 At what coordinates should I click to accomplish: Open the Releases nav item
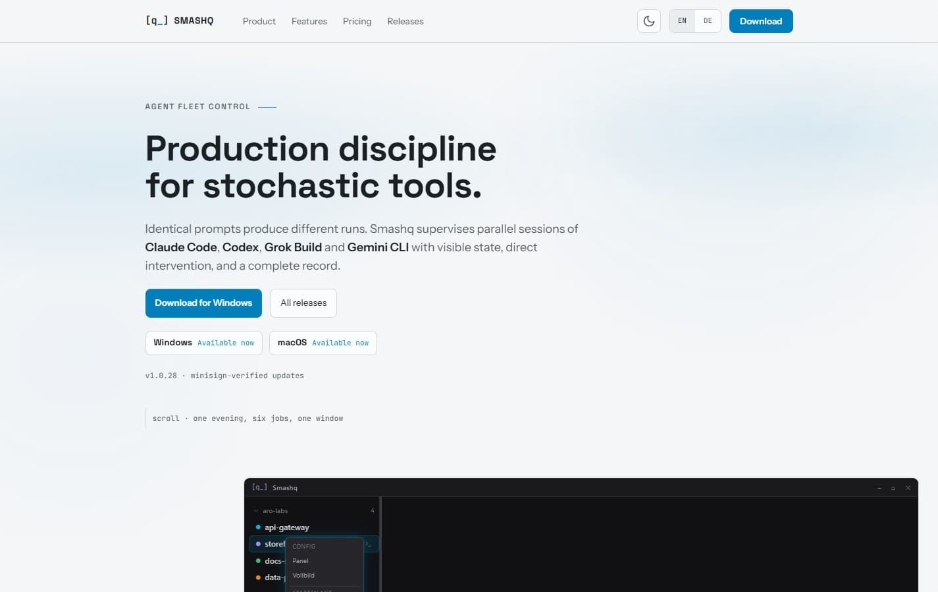405,21
